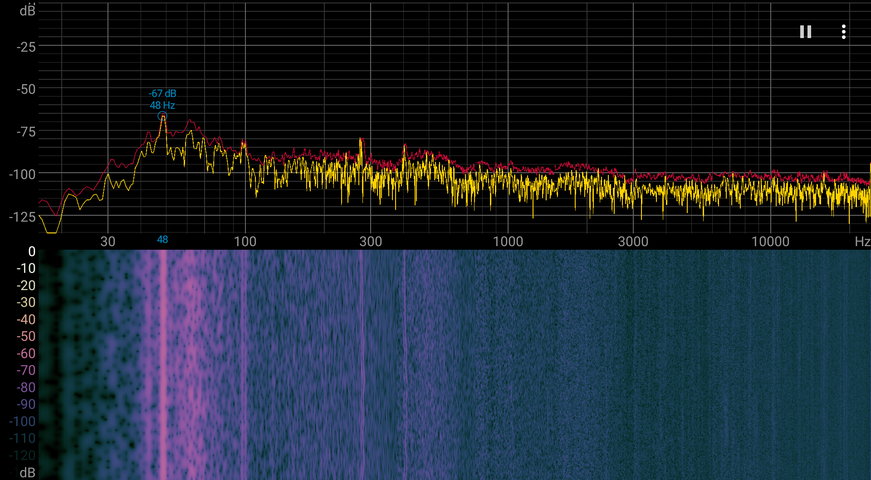Click the "300" frequency axis label

coord(371,241)
